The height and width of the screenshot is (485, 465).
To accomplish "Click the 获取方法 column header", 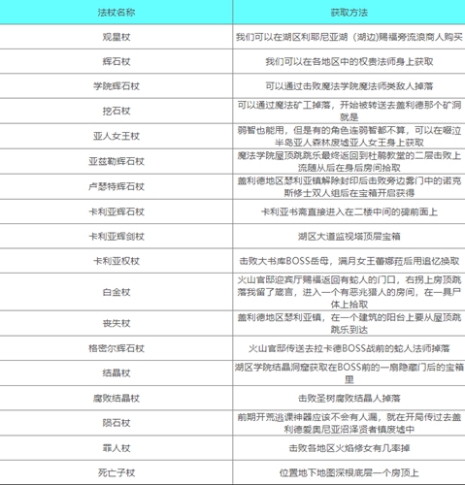I will tap(349, 13).
